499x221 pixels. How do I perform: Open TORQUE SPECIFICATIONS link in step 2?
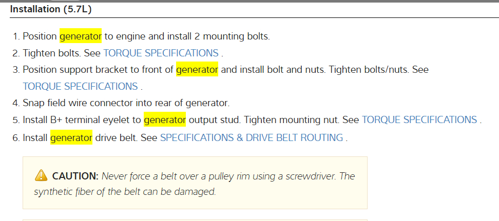coord(161,53)
